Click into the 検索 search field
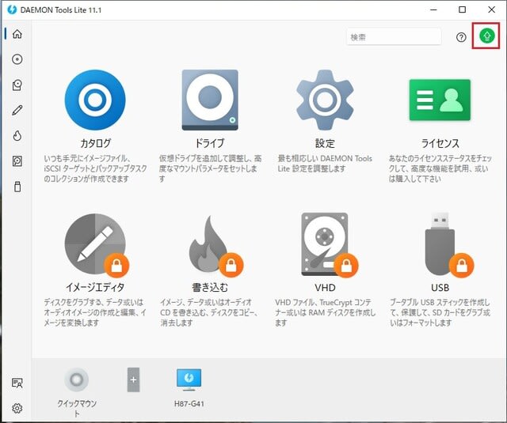Screen dimensions: 507x423 (394, 37)
